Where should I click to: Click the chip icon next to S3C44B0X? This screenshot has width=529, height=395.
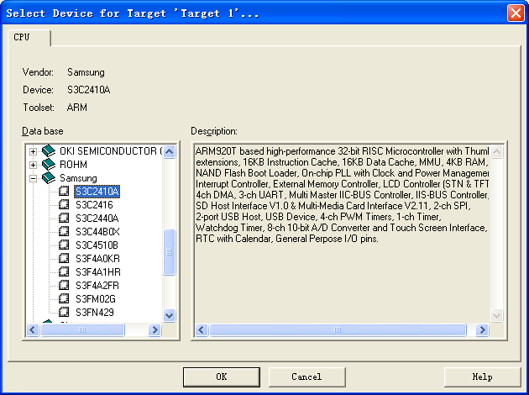[64, 232]
